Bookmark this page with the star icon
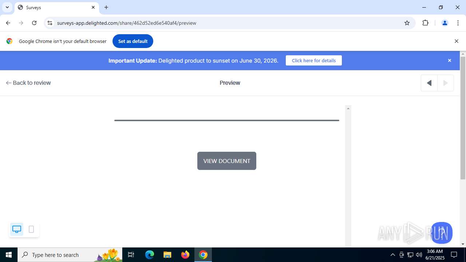Screen dimensions: 466x262 coord(407,23)
